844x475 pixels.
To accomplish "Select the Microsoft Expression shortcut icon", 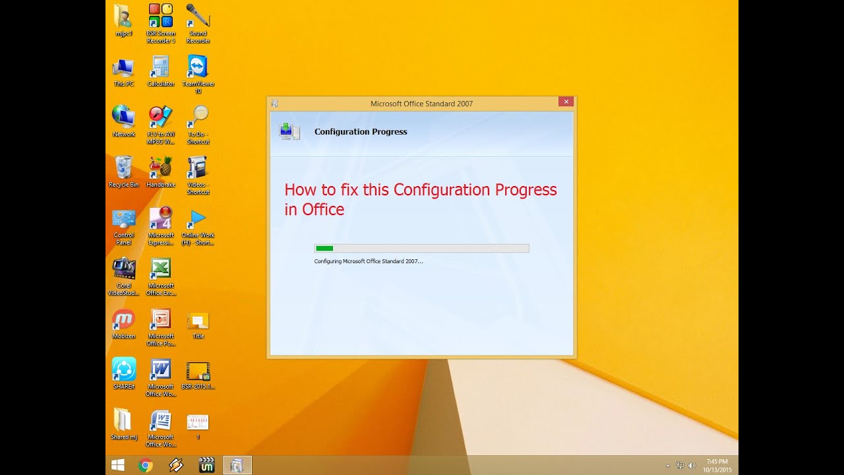I will click(x=161, y=226).
